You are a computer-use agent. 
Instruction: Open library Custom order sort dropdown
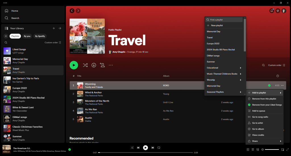53,43
